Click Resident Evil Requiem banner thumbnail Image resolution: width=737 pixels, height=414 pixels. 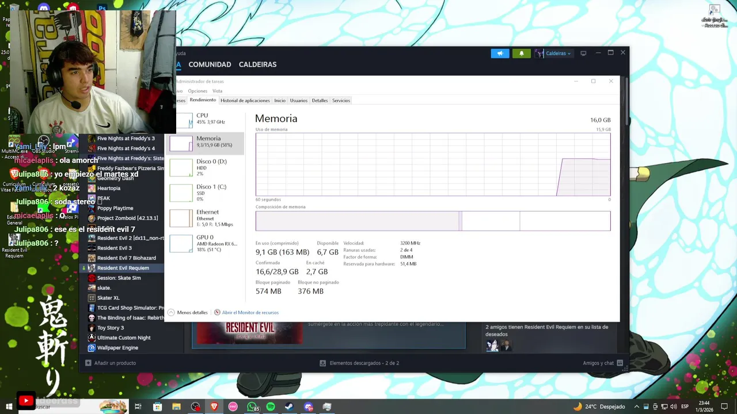pos(249,332)
